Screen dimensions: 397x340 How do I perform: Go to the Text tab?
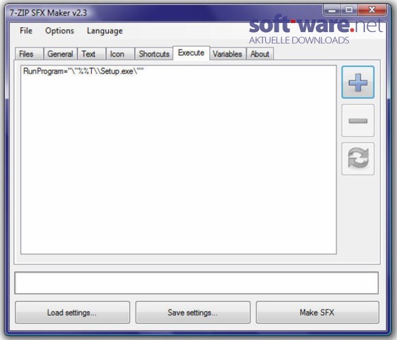(91, 54)
